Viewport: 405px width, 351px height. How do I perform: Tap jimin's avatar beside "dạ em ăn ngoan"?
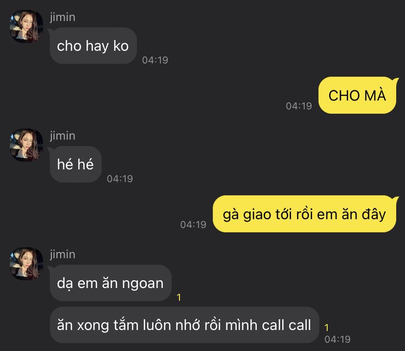(26, 264)
